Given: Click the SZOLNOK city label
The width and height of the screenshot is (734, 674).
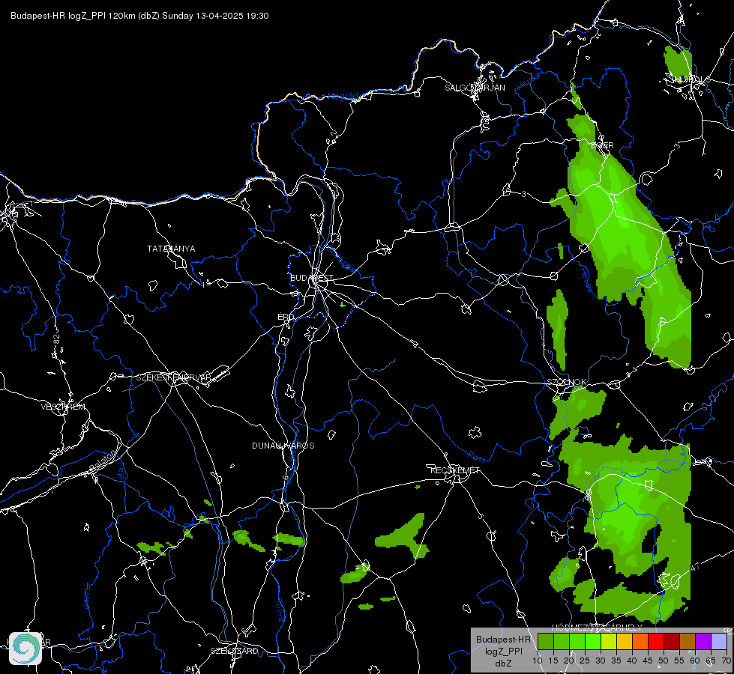Looking at the screenshot, I should pos(566,382).
